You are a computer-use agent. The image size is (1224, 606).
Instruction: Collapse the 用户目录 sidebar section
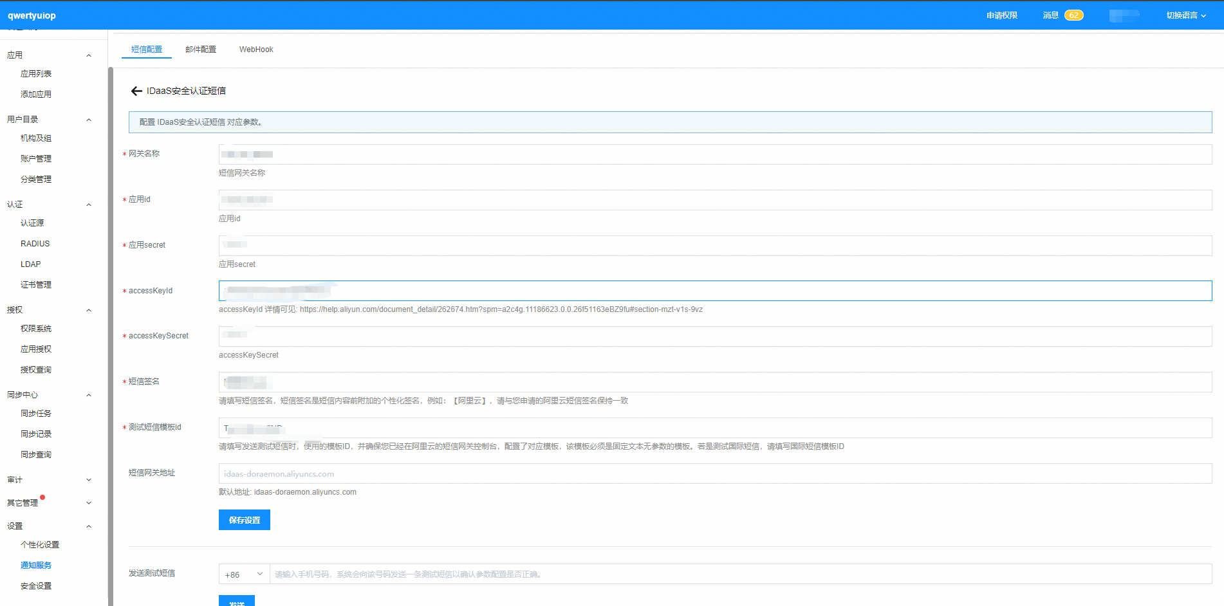(89, 120)
